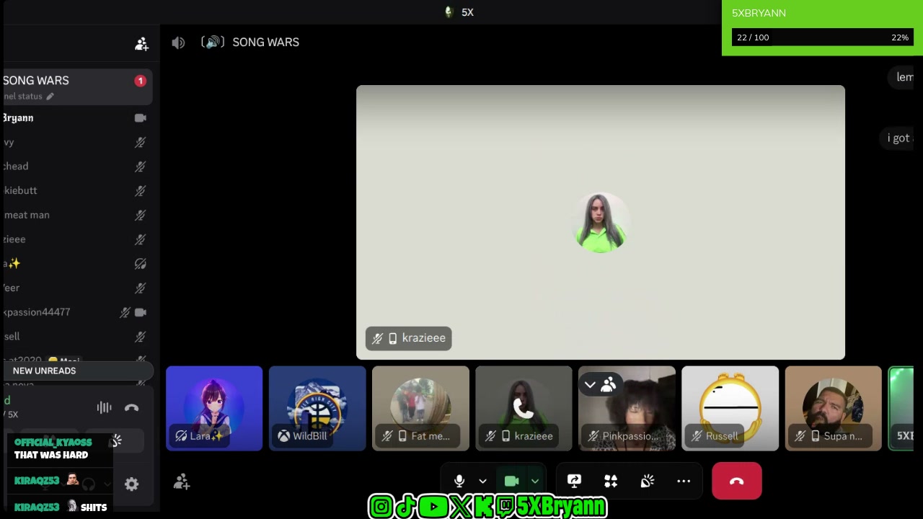Share your screen icon
The width and height of the screenshot is (923, 519).
[x=574, y=481]
